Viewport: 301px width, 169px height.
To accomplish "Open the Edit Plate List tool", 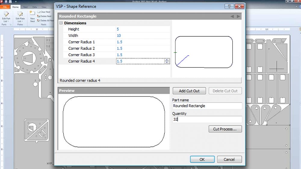I will 20,17.
